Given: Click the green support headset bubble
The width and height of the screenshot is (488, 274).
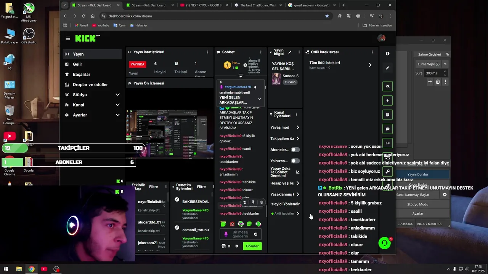Looking at the screenshot, I should [384, 243].
